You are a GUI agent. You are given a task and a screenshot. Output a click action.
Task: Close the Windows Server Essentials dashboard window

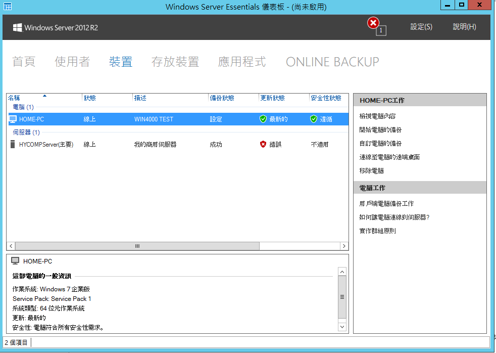point(479,5)
